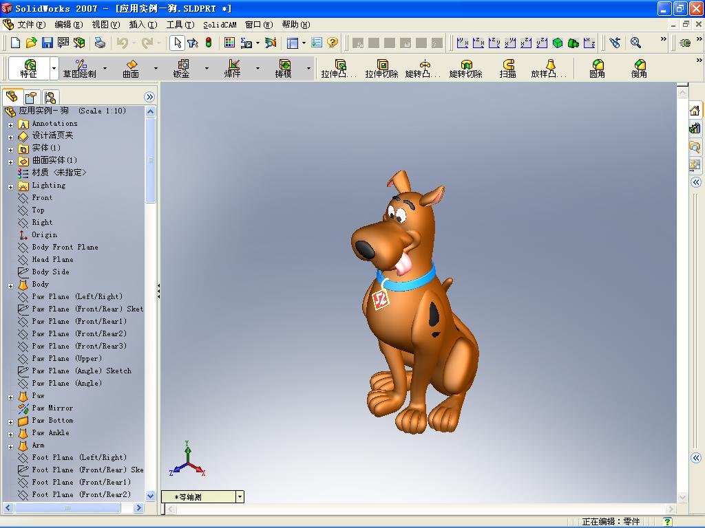Open the dropdown arrow beside 草图绘制
This screenshot has height=528, width=705.
(x=105, y=69)
